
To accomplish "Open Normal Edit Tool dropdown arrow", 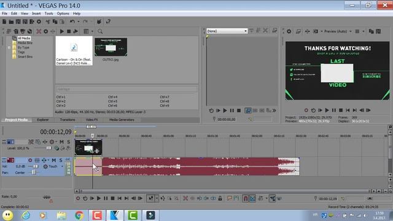I will pyautogui.click(x=157, y=198).
